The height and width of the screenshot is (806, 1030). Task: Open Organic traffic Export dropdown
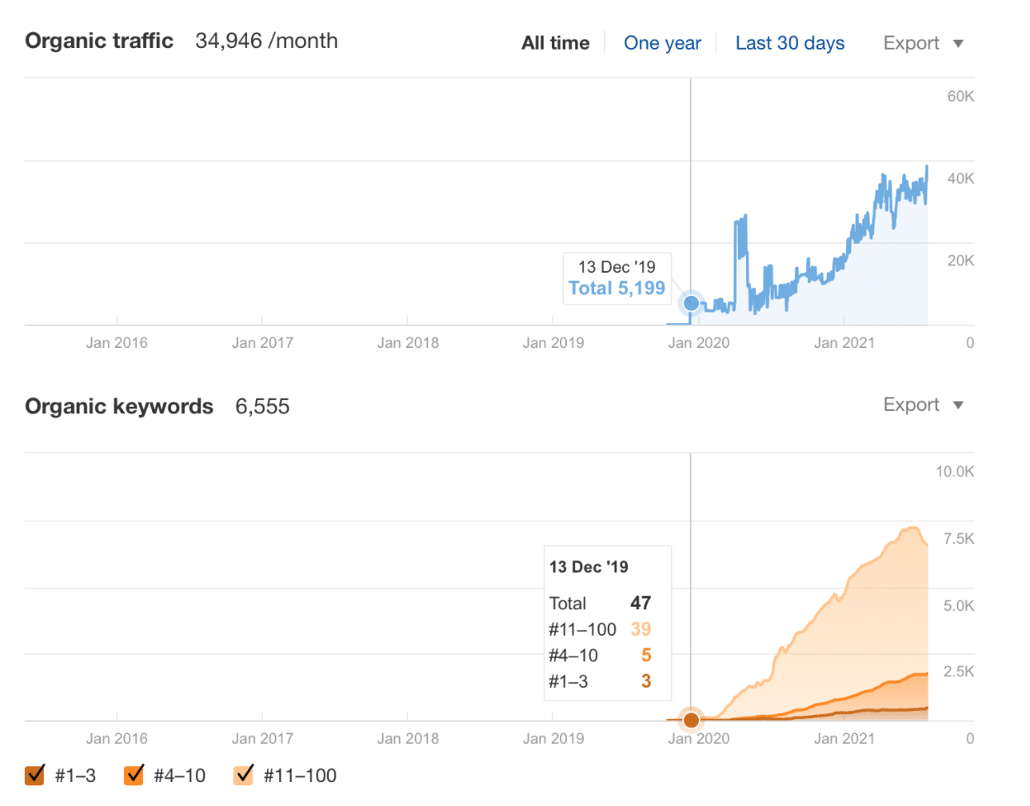tap(924, 43)
